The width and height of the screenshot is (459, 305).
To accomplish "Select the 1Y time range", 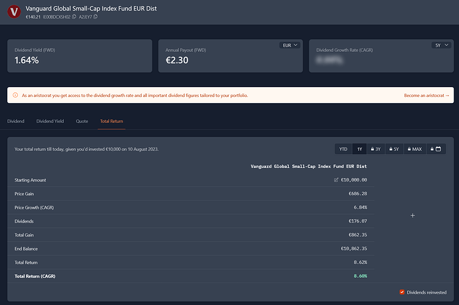I will [x=360, y=149].
